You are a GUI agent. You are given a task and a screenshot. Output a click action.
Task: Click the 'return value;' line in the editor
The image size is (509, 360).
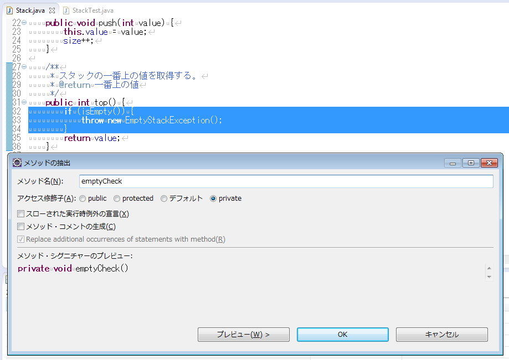pos(92,138)
